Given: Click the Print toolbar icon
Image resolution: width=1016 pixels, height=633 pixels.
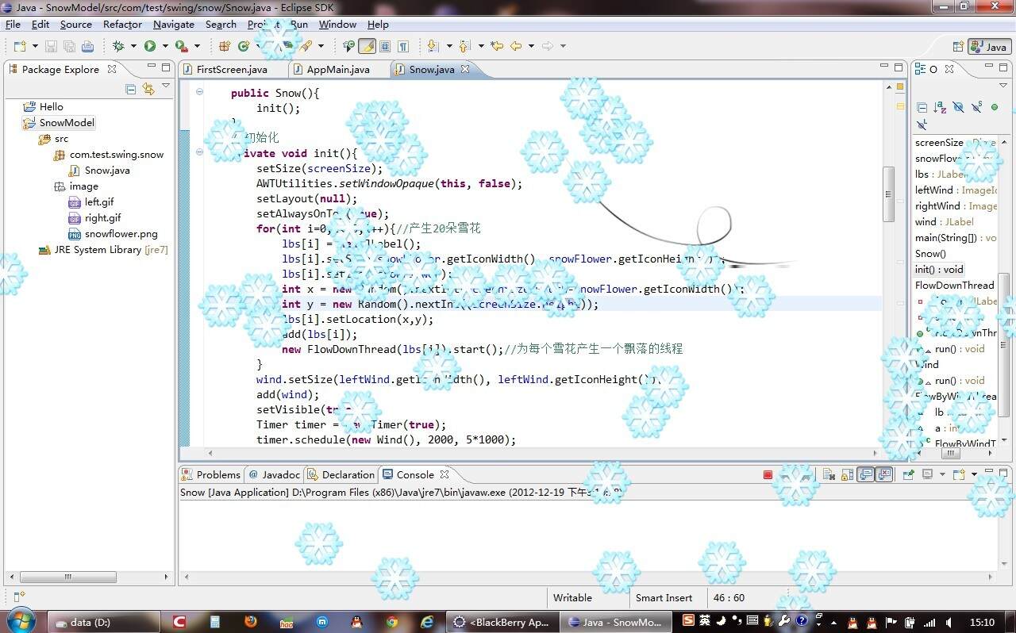Looking at the screenshot, I should tap(87, 47).
